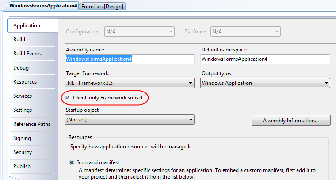Open the Signing side tab

[33, 138]
